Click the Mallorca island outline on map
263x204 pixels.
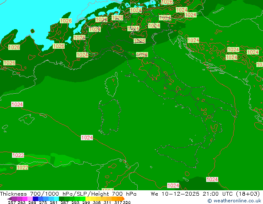[x=27, y=119]
